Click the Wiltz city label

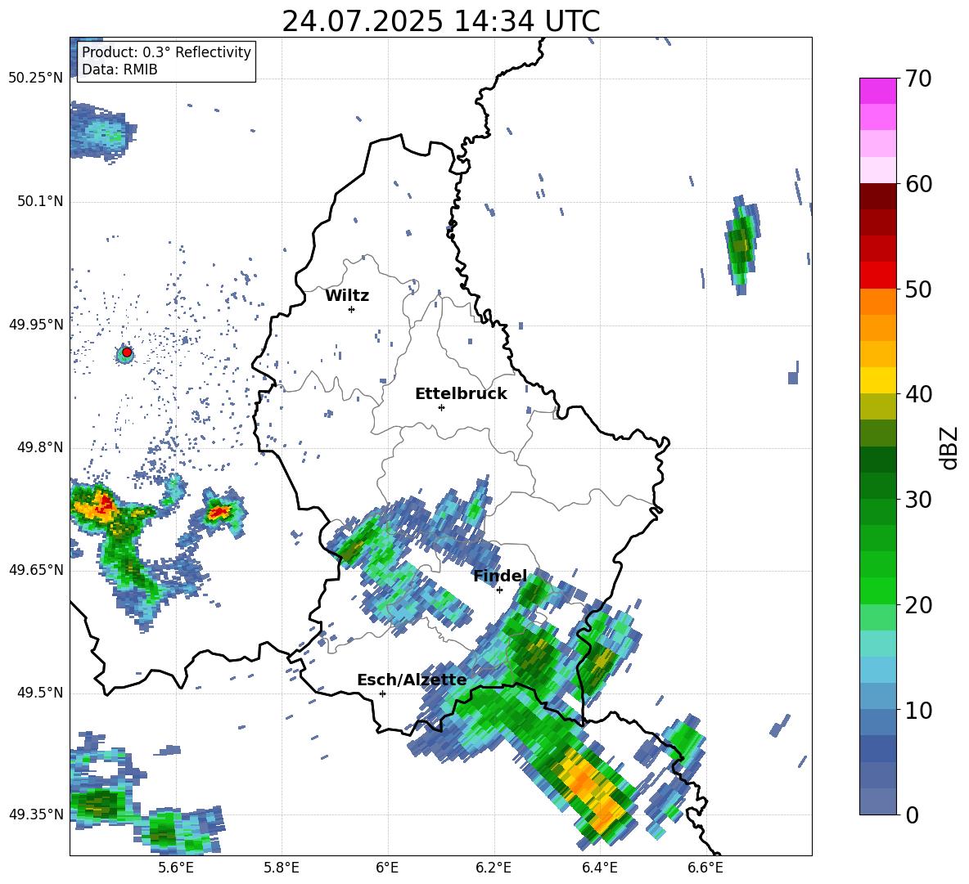(347, 296)
